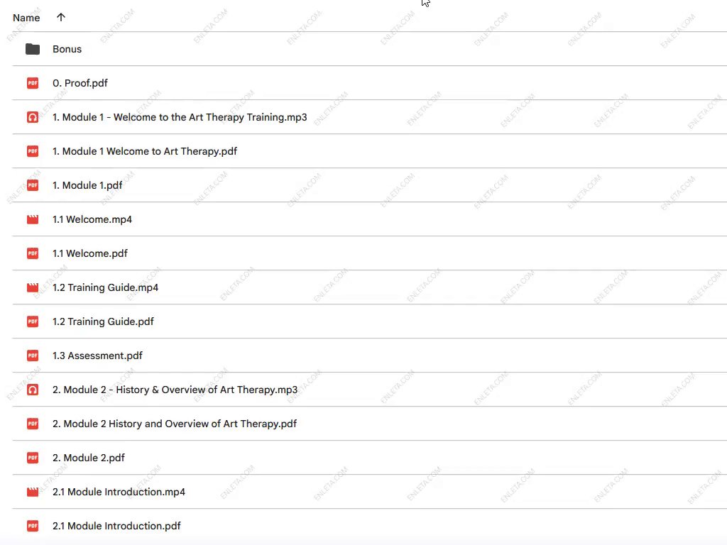Click video icon beside 1.1 Welcome.mp4

click(33, 219)
